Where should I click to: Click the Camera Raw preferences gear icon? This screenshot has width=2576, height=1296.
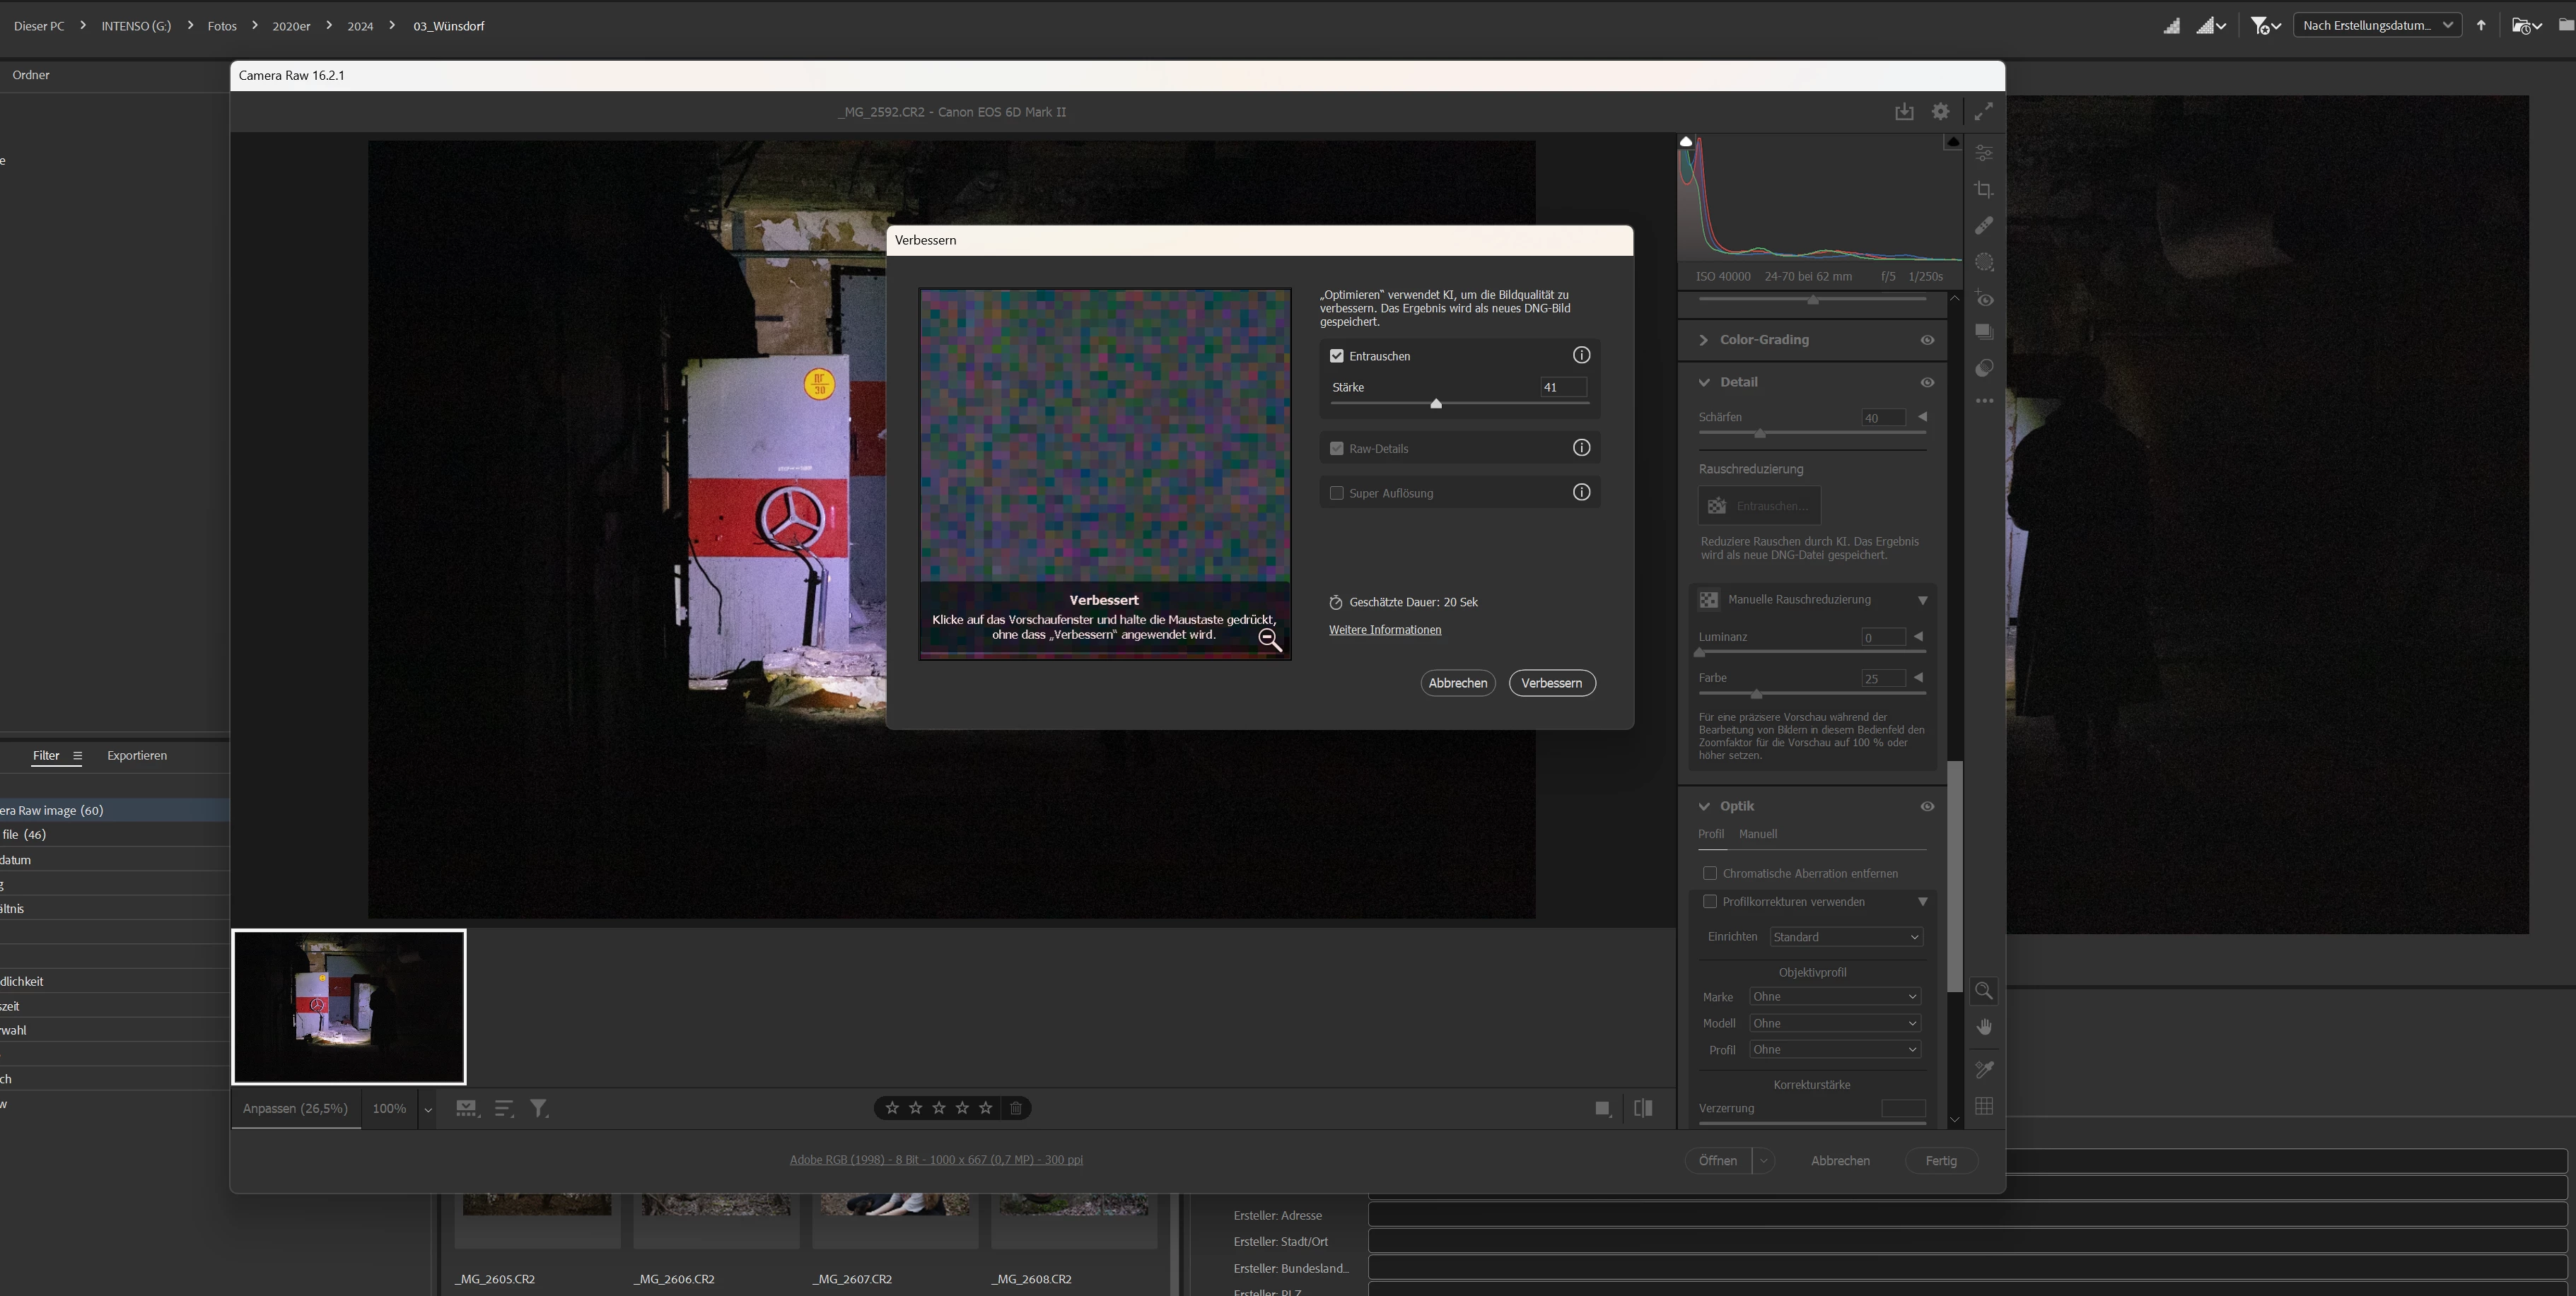[x=1940, y=112]
